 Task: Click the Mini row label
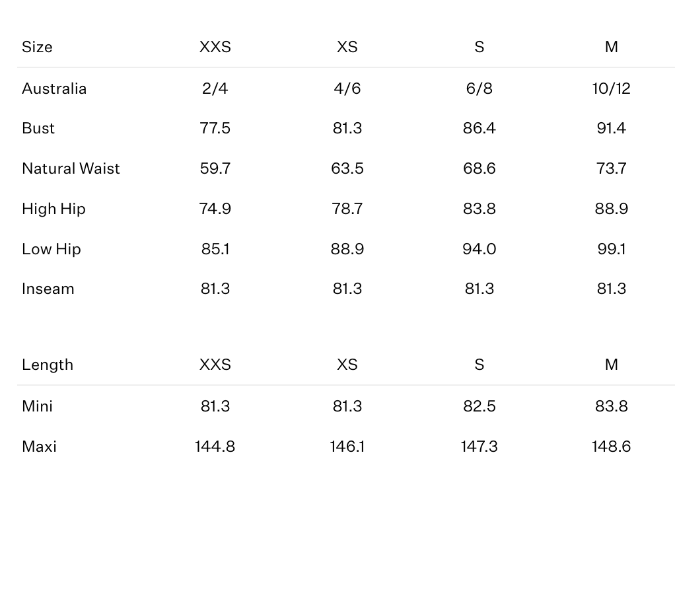coord(37,406)
